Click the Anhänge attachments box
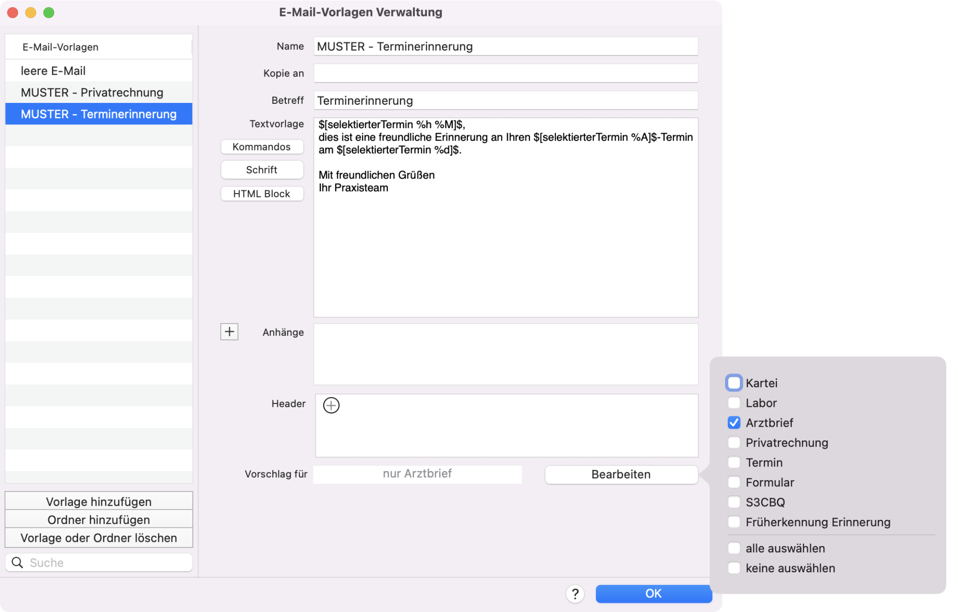 506,354
